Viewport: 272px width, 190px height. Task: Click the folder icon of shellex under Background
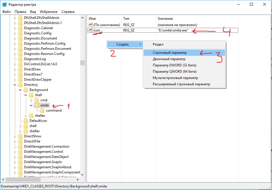pyautogui.click(x=31, y=116)
